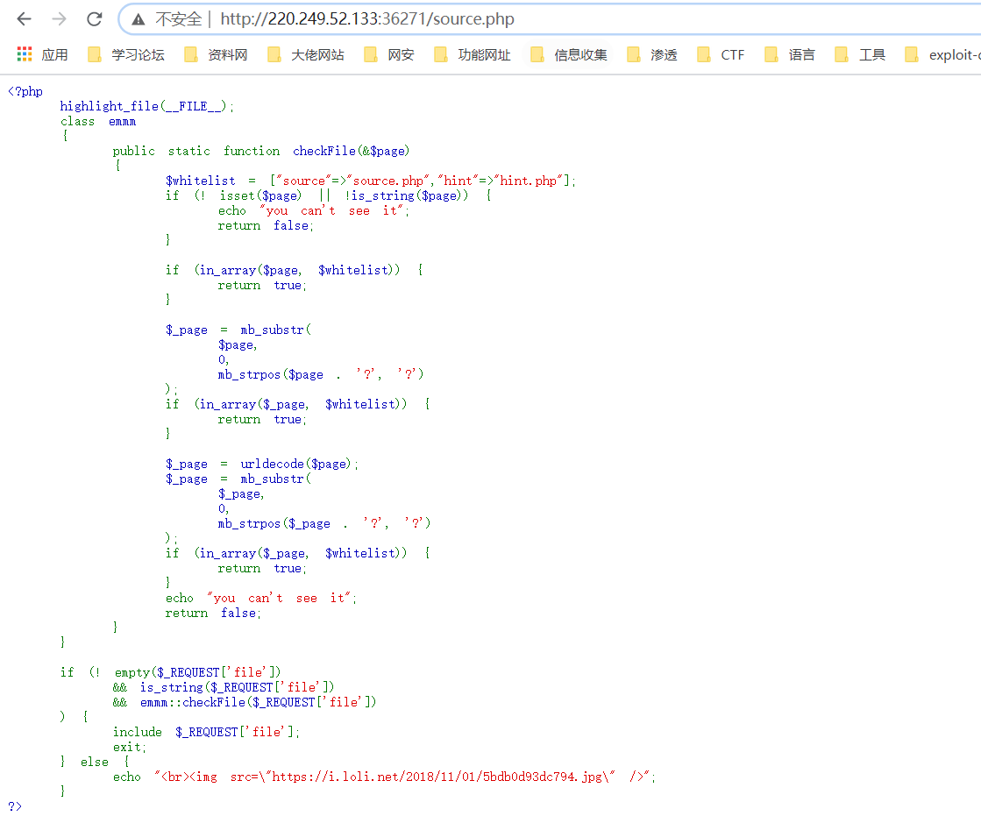Click the mb_strpos($_page . '?', '?') line
The height and width of the screenshot is (816, 981).
(324, 523)
